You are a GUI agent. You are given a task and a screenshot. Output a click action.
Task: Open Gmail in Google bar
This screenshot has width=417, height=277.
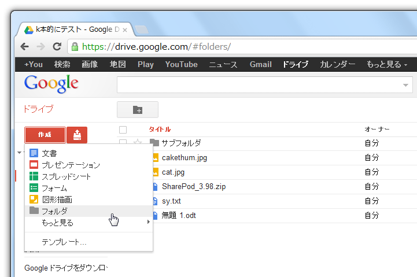[x=261, y=64]
